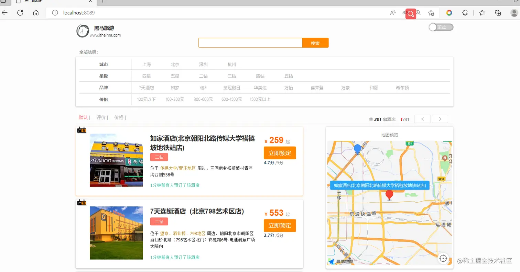
Task: Click the red hotel pin on the map
Action: click(389, 195)
